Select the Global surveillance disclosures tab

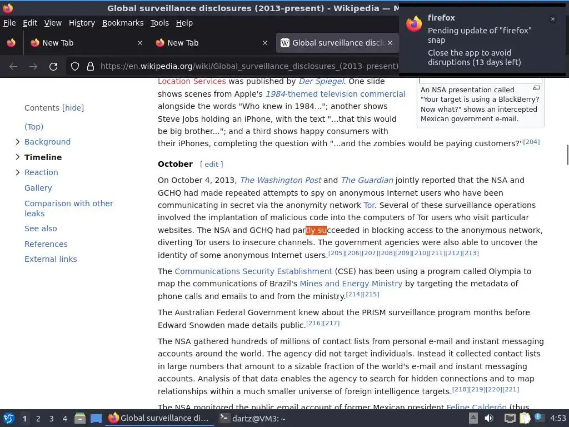coord(337,43)
